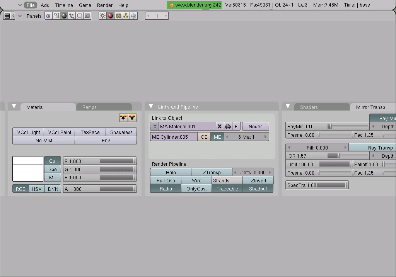Decrease Zoffs value with left arrow
396x277 pixels.
click(235, 172)
